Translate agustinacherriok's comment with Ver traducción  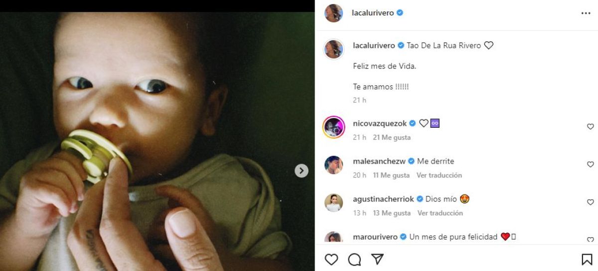[440, 213]
